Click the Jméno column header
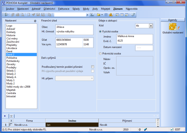The width and height of the screenshot is (187, 133). click(72, 121)
